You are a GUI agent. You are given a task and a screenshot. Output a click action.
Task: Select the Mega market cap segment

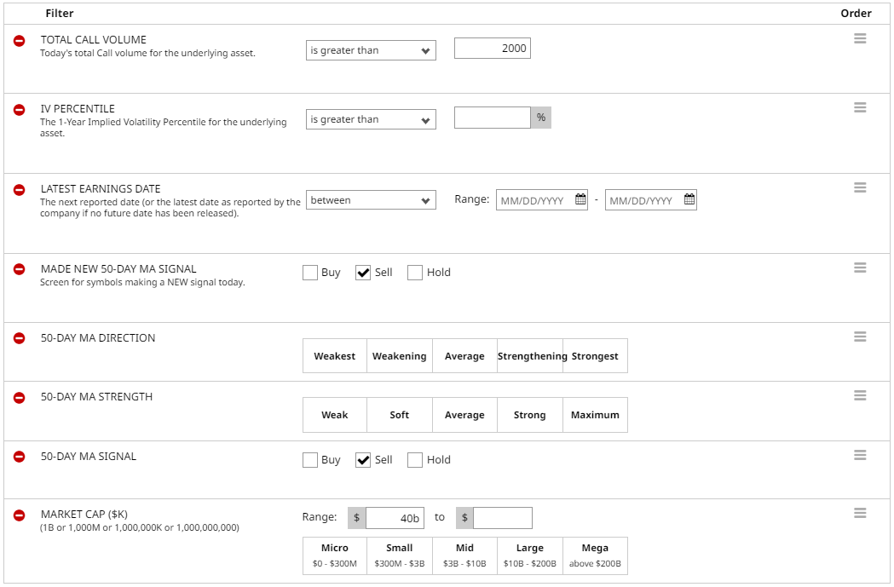tap(595, 555)
